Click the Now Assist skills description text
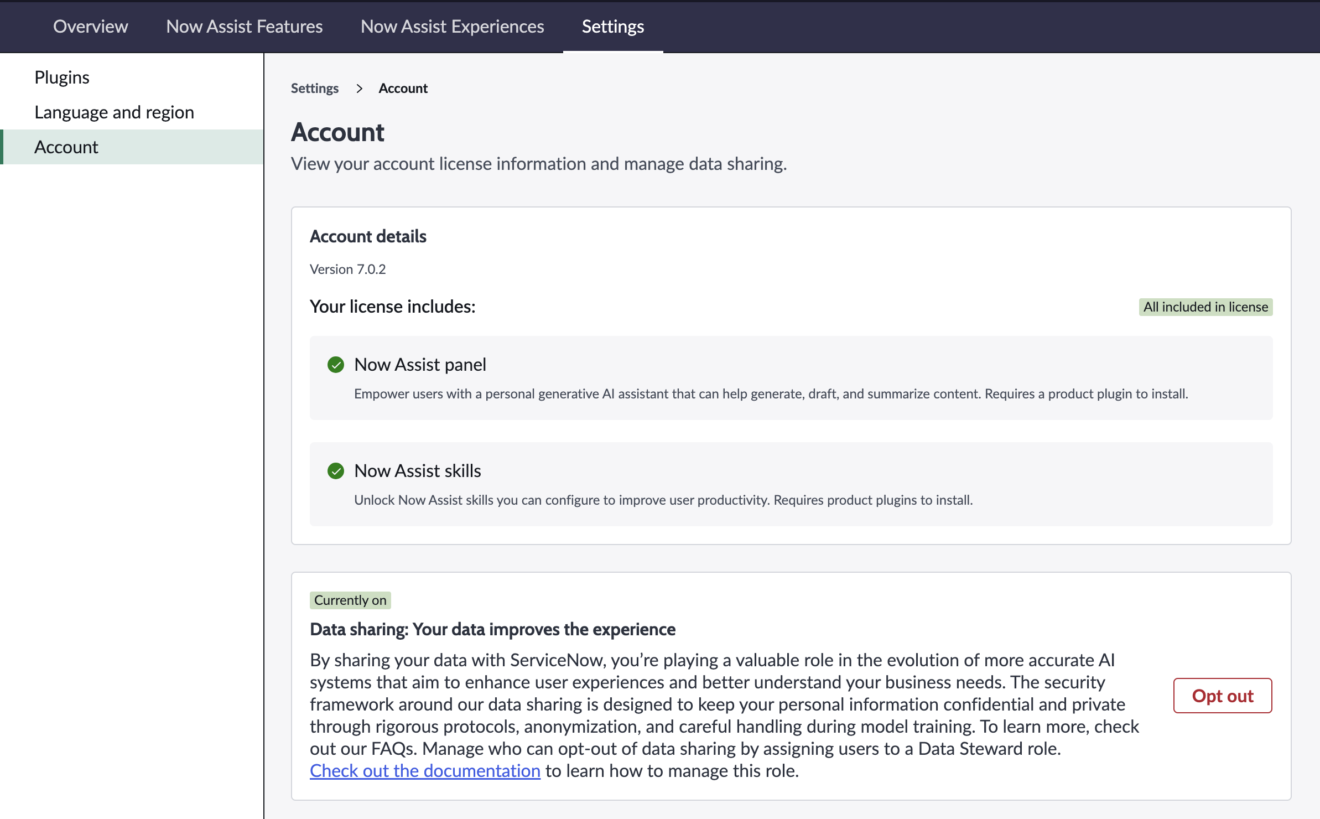This screenshot has width=1320, height=819. point(663,500)
